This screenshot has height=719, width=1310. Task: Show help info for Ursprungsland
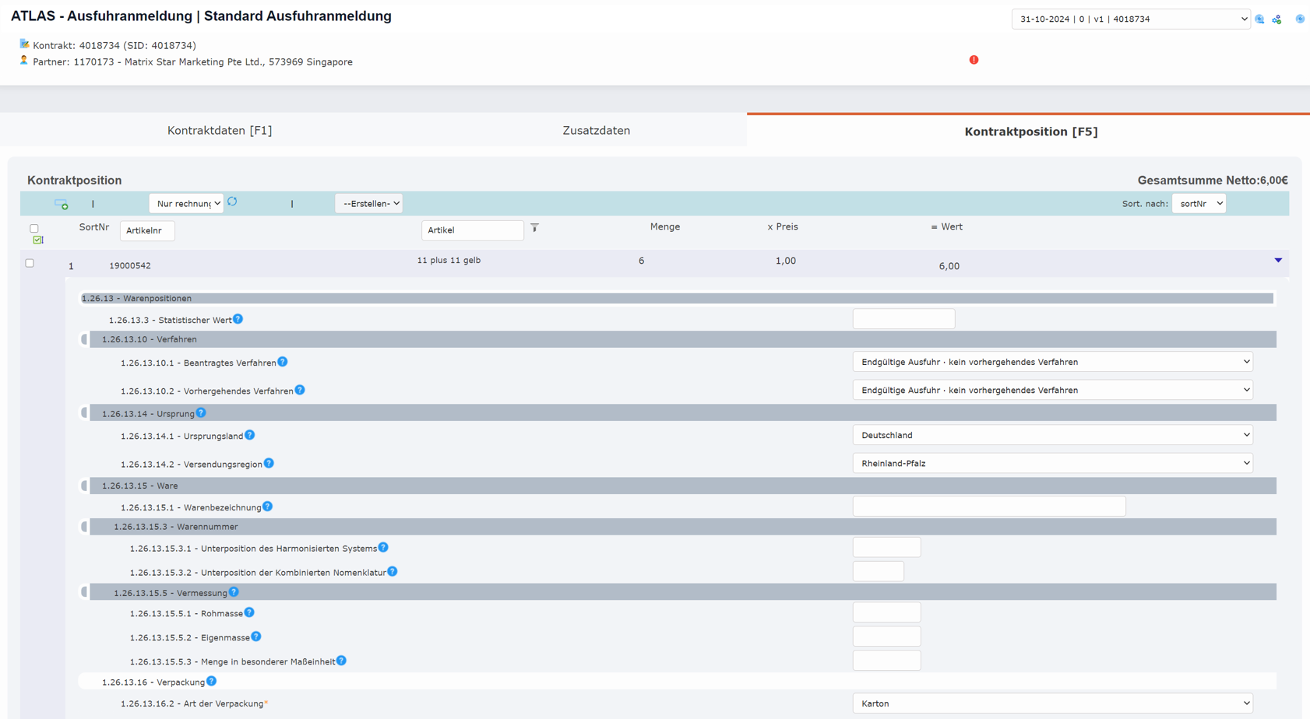(x=250, y=435)
